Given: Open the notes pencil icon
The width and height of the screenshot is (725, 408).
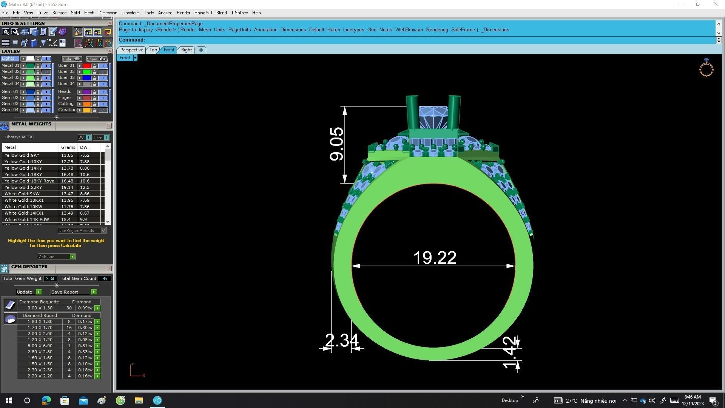Looking at the screenshot, I should (52, 32).
